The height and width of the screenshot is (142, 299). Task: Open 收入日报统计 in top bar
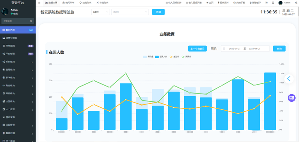[173, 3]
